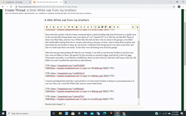Save the draft with floppy icon
Viewport: 186px width, 116px height.
pos(110,27)
